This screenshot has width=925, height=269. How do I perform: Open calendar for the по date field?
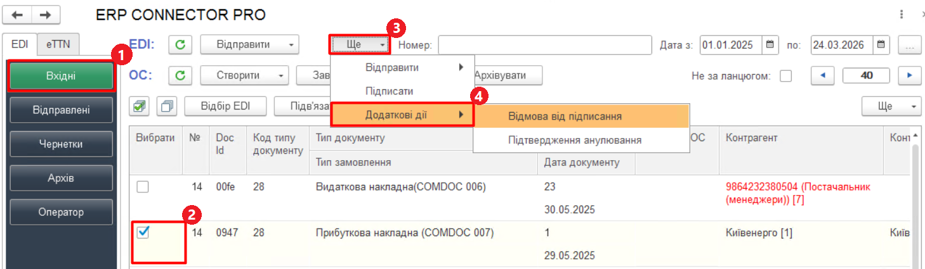coord(881,45)
